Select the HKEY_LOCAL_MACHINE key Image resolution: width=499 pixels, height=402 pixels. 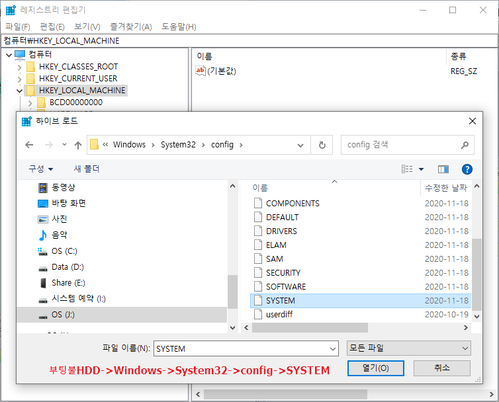pos(82,91)
